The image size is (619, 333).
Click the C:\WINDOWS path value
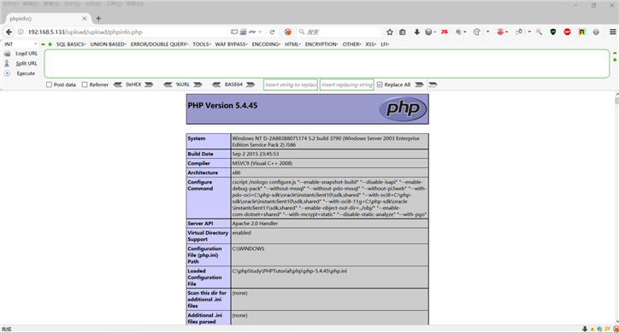coord(248,248)
